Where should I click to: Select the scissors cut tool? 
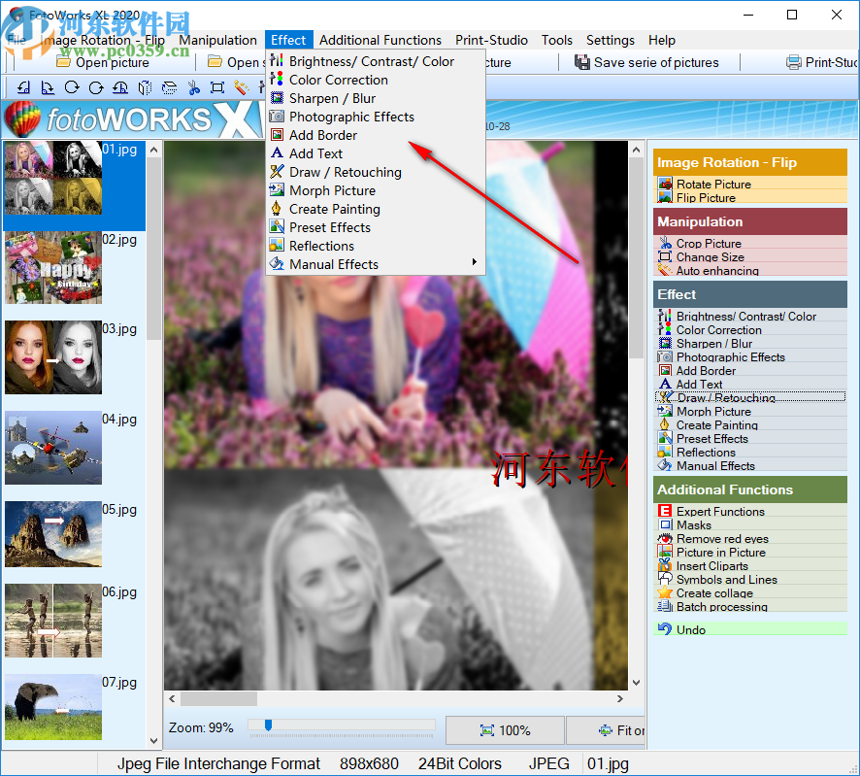(x=192, y=87)
